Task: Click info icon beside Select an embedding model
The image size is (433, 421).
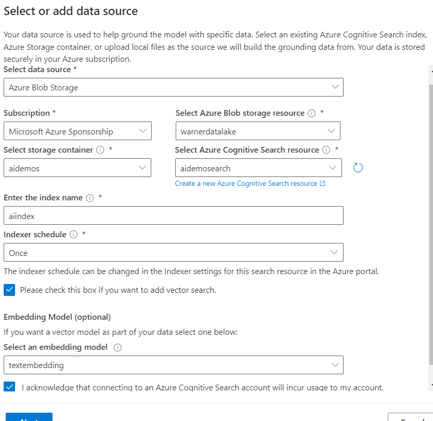Action: (x=117, y=348)
